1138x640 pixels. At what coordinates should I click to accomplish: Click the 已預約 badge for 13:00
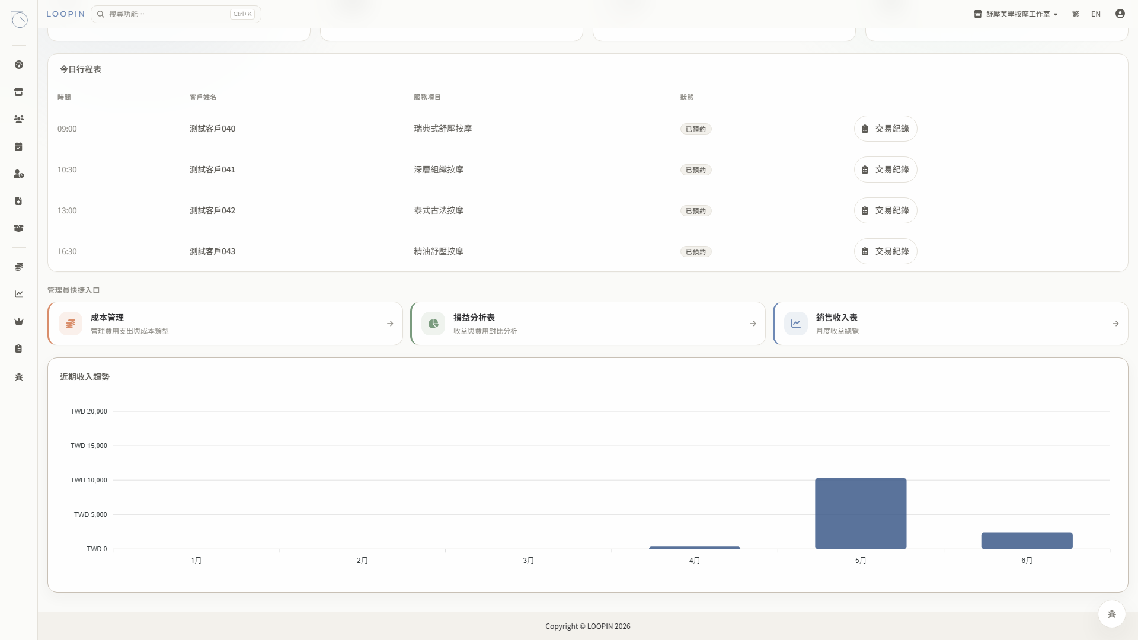click(696, 211)
